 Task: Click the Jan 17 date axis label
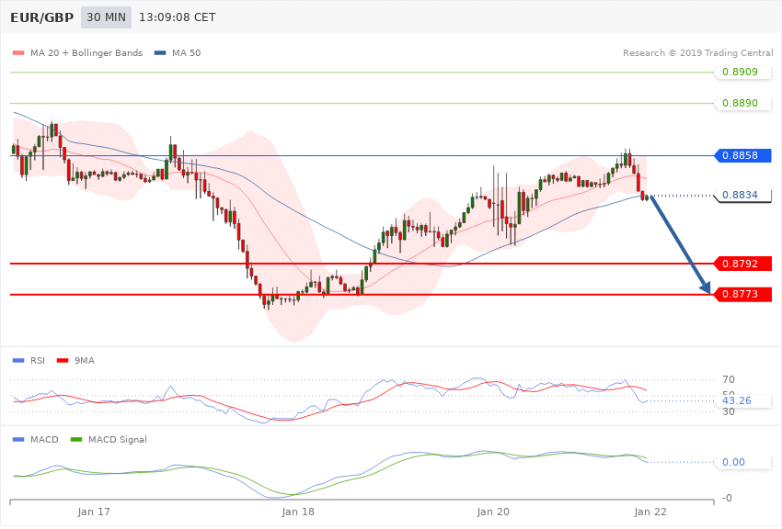pos(94,512)
